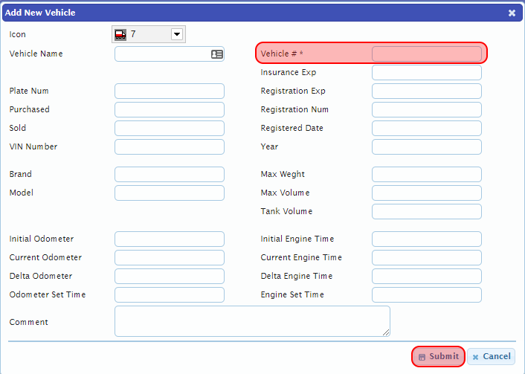Click inside the Comment text area
The height and width of the screenshot is (374, 525).
252,321
